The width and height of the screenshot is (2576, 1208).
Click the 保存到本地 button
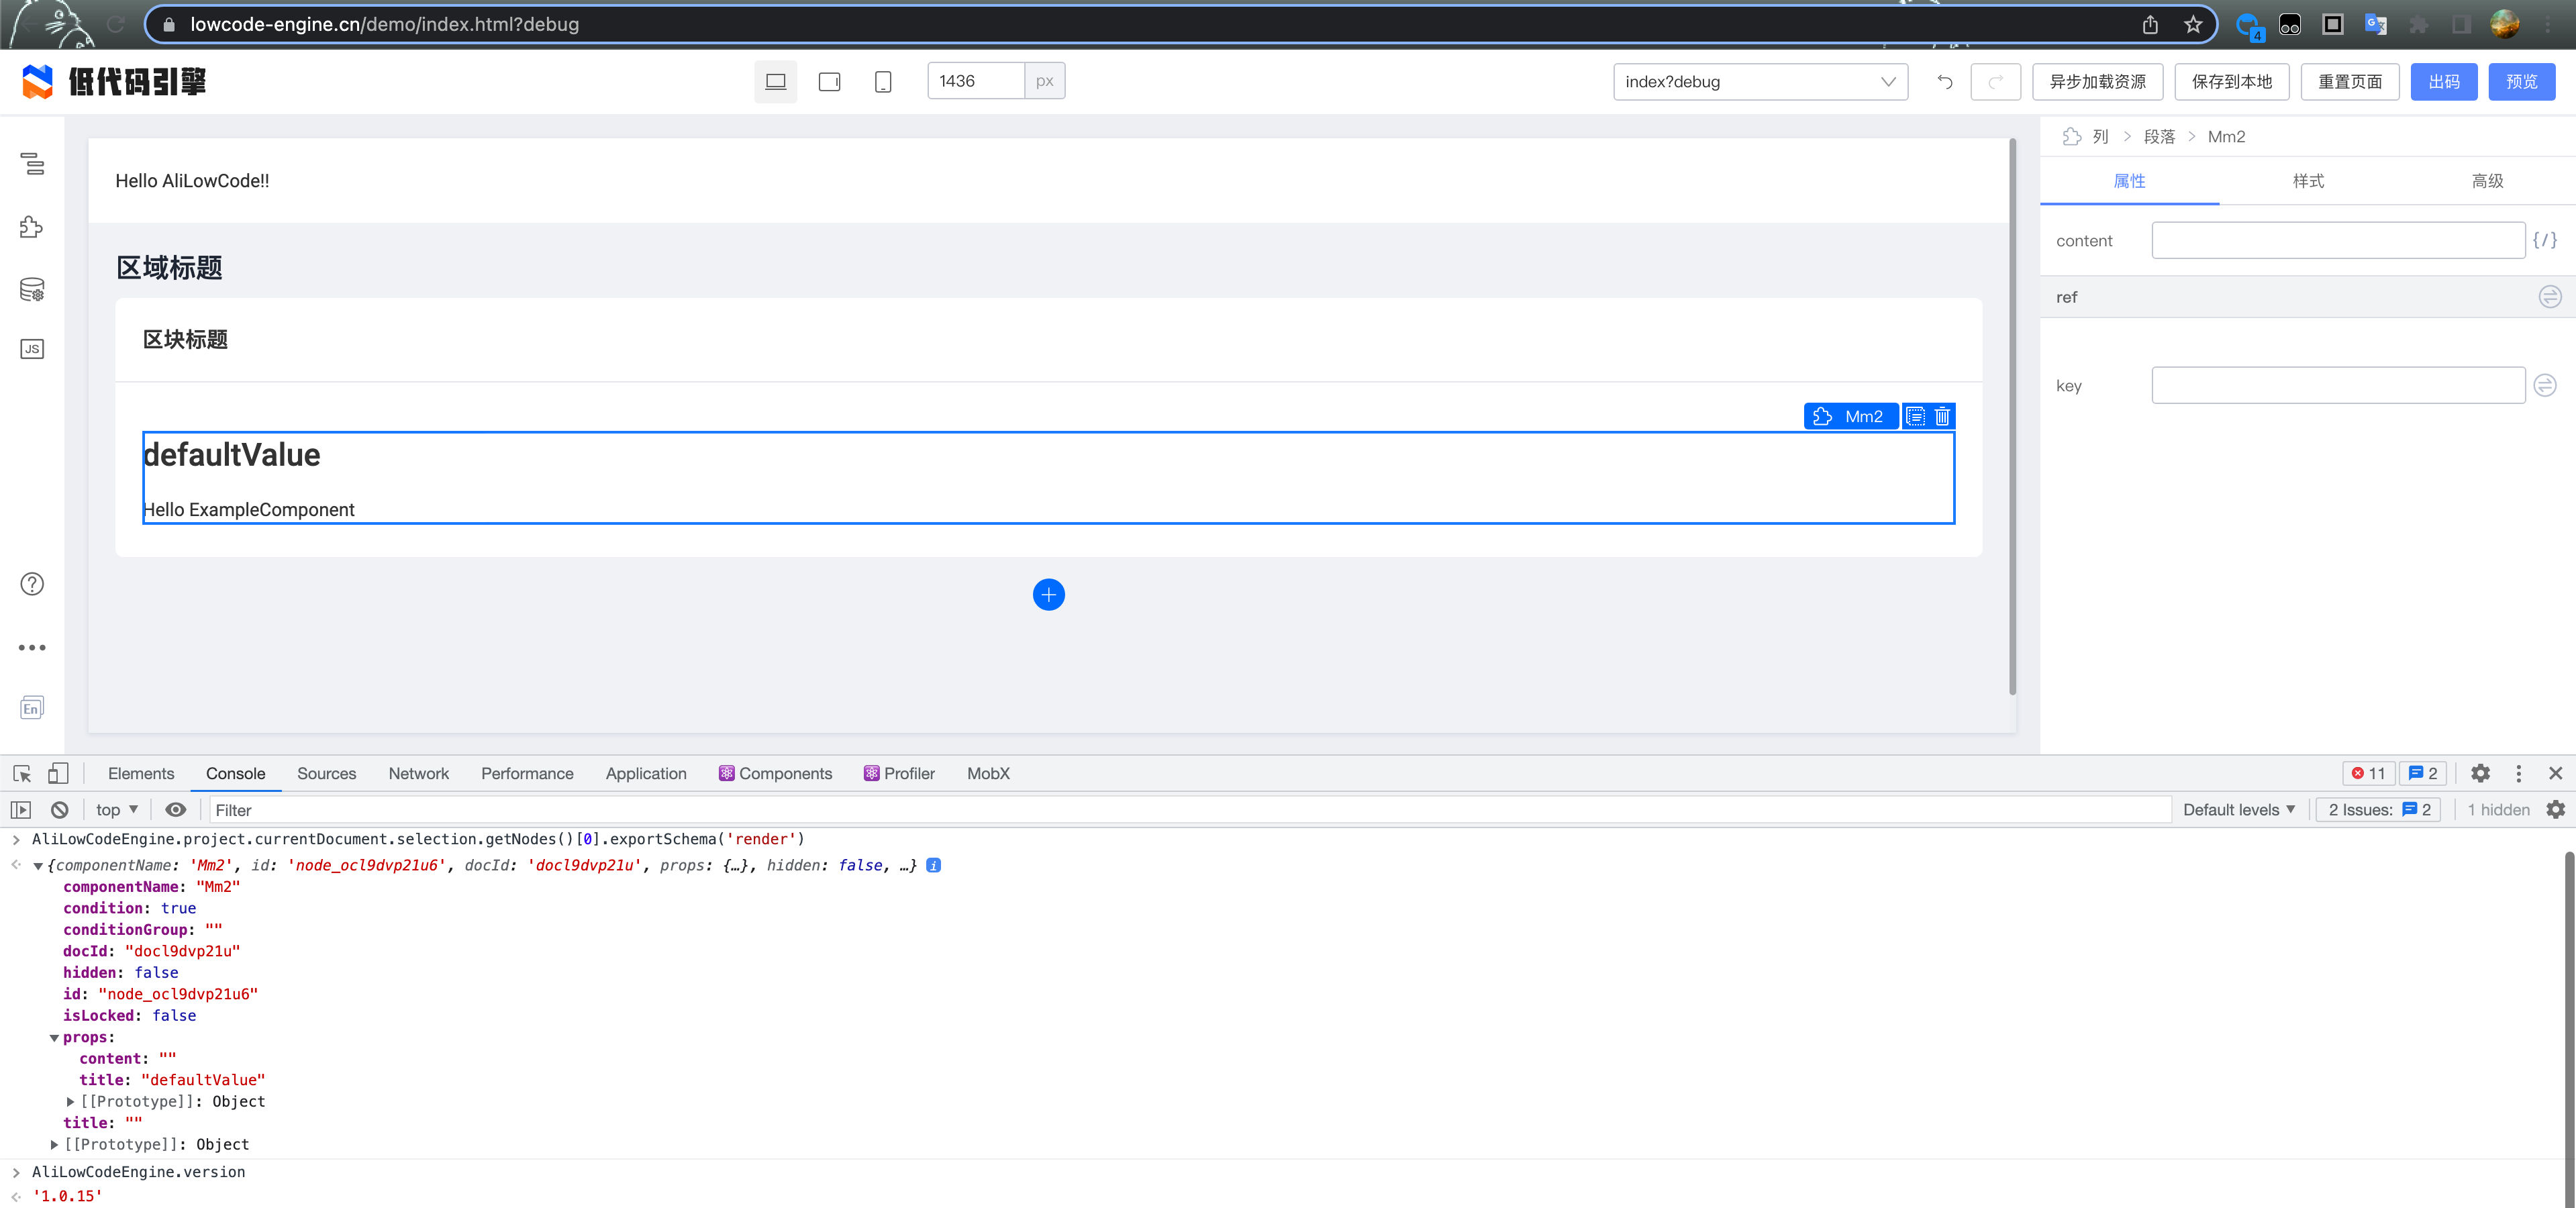tap(2231, 82)
